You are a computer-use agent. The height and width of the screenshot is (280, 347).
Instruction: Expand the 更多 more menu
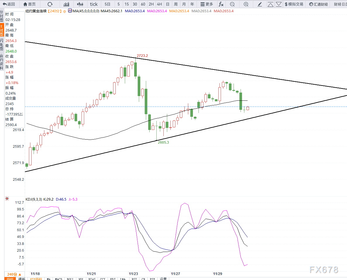[207, 4]
